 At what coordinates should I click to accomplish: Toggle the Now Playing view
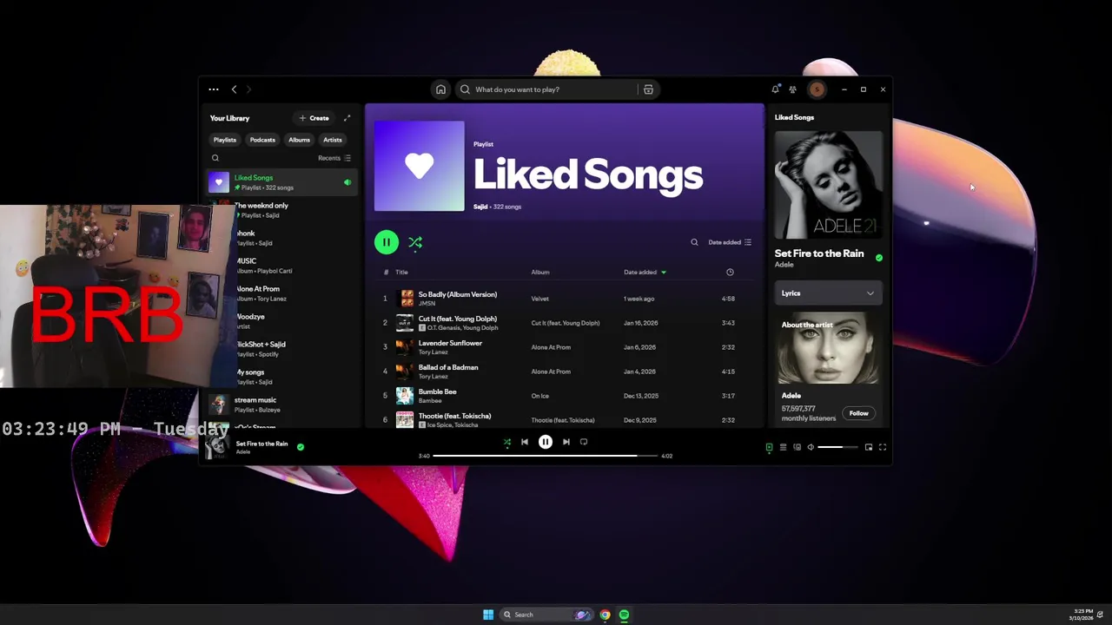769,447
